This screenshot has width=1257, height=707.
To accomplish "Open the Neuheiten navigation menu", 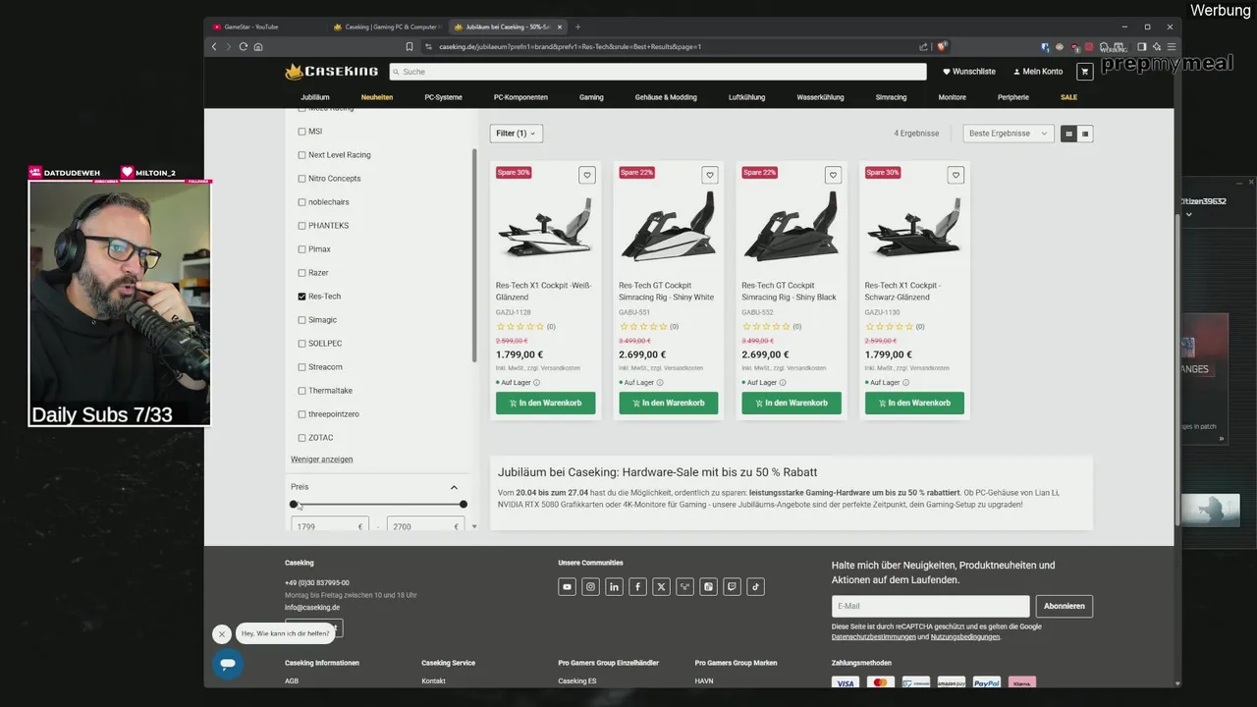I will pos(377,97).
